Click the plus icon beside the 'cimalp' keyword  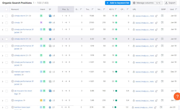(x=12, y=22)
